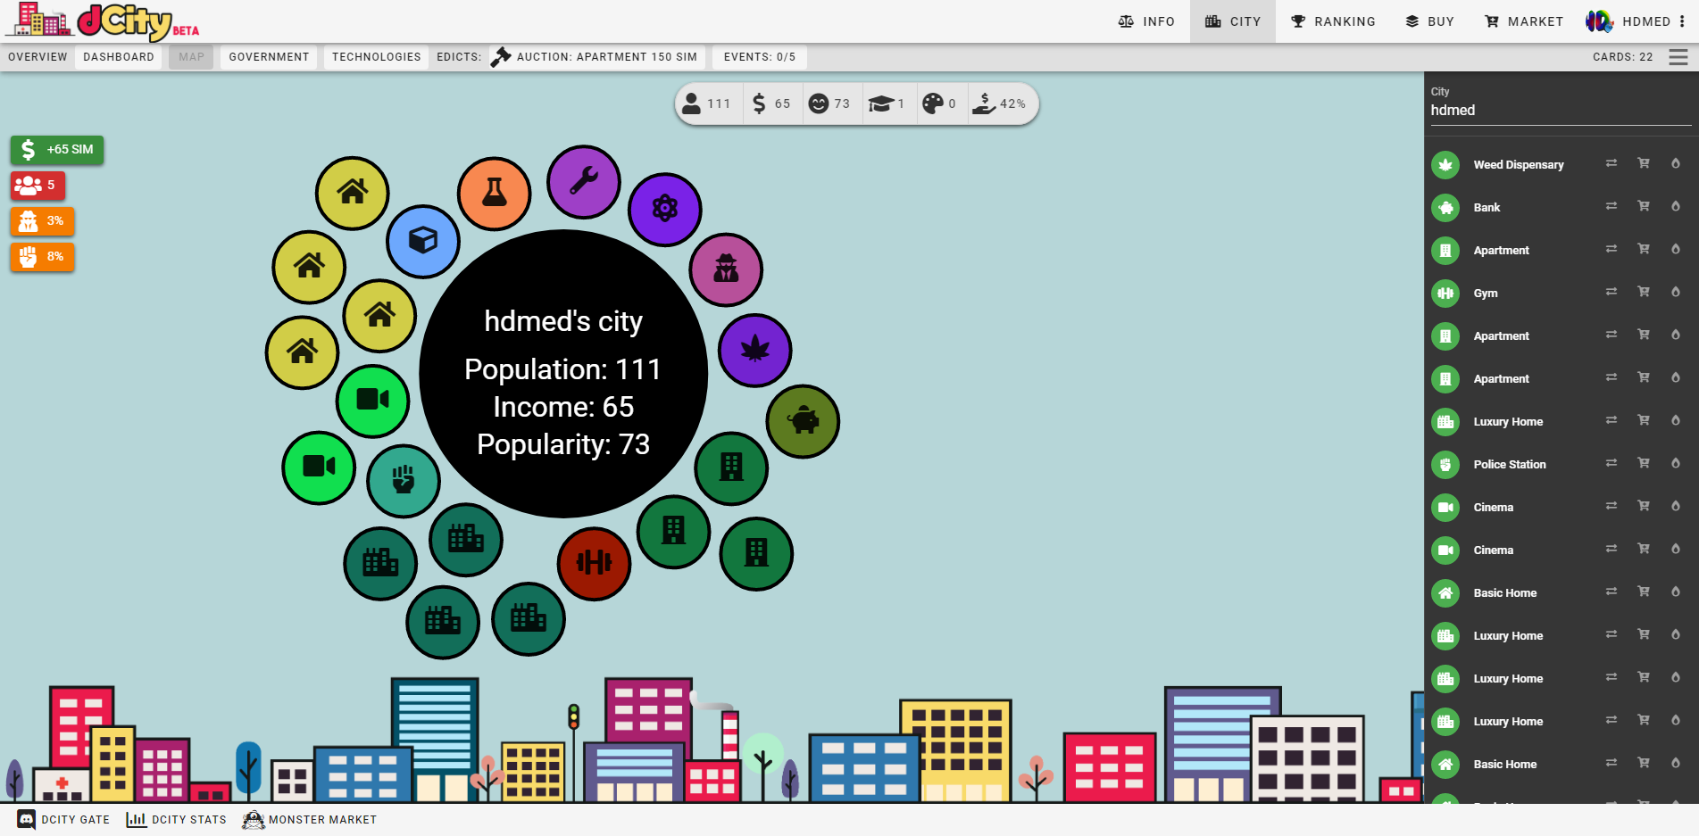
Task: Open the BUY page
Action: pos(1429,21)
